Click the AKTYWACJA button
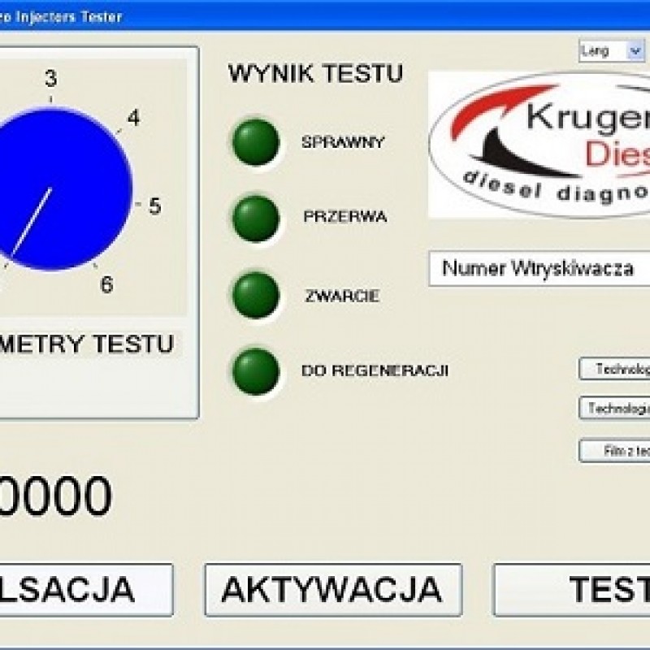 (x=333, y=590)
